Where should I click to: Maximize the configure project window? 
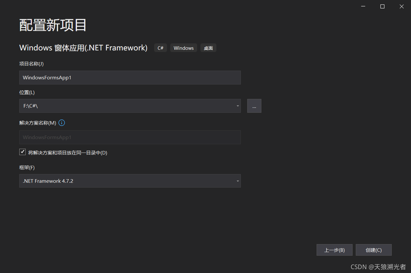tap(382, 6)
